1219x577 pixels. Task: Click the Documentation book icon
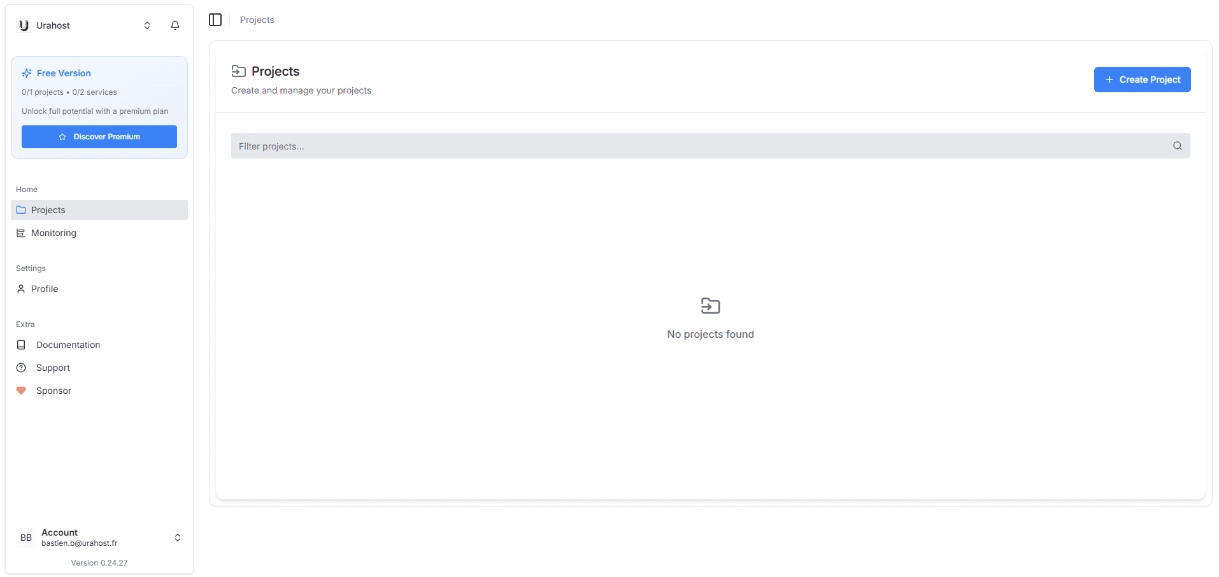tap(21, 345)
